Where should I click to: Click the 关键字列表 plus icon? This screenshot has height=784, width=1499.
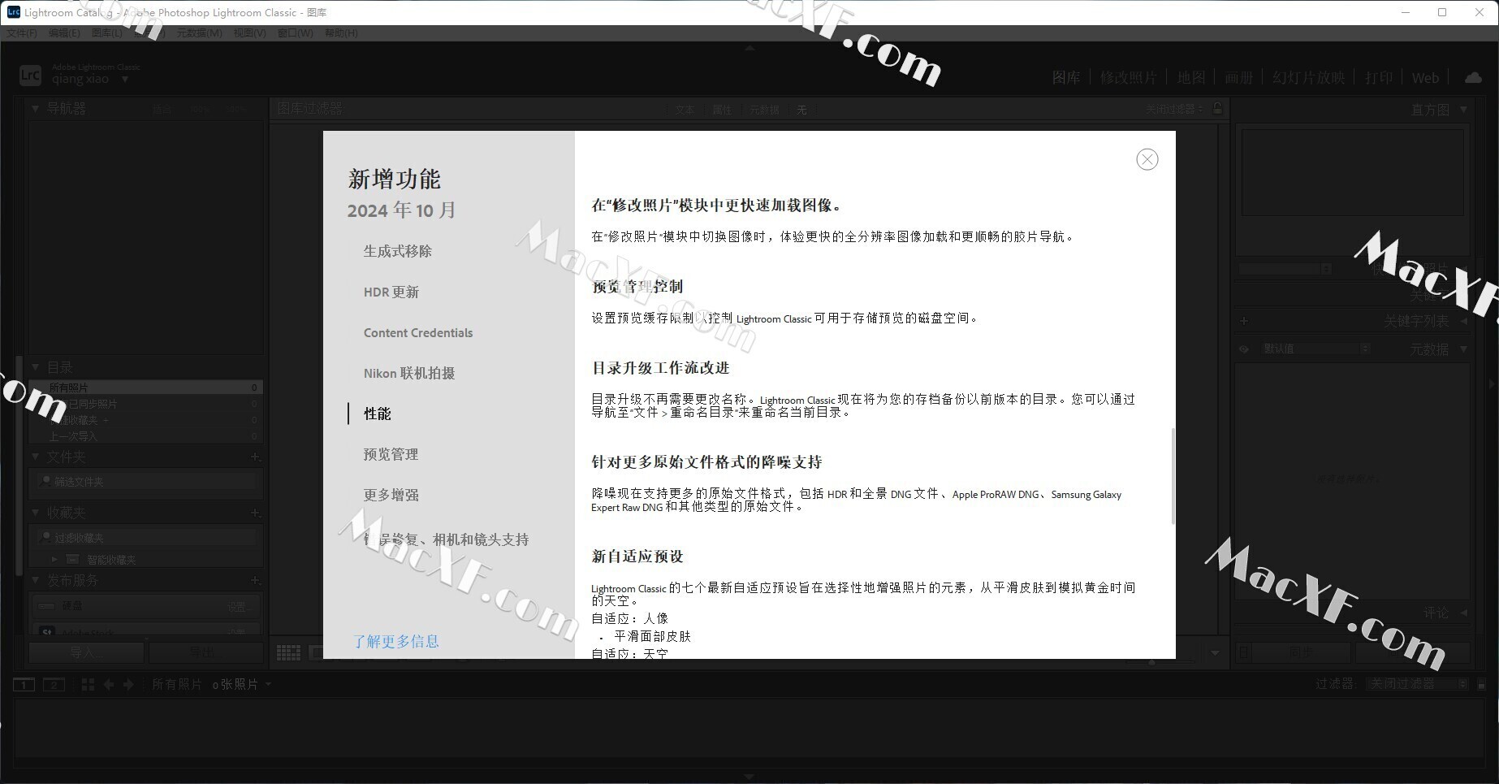point(1243,321)
